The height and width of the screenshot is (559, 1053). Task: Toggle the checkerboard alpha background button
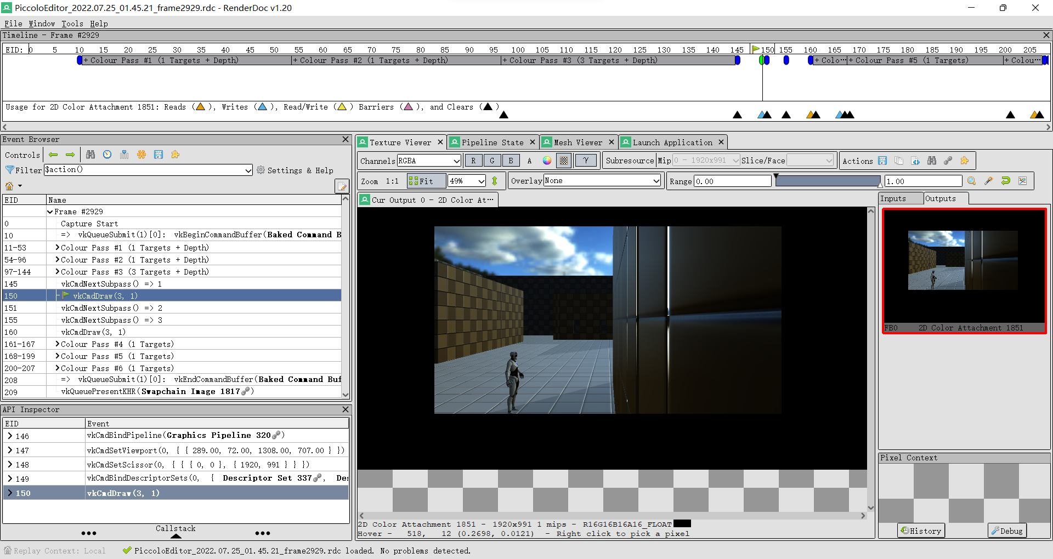(x=564, y=161)
